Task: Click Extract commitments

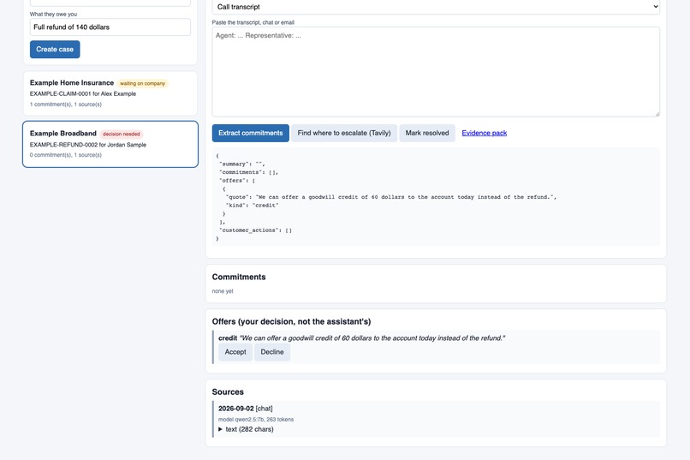Action: point(250,133)
